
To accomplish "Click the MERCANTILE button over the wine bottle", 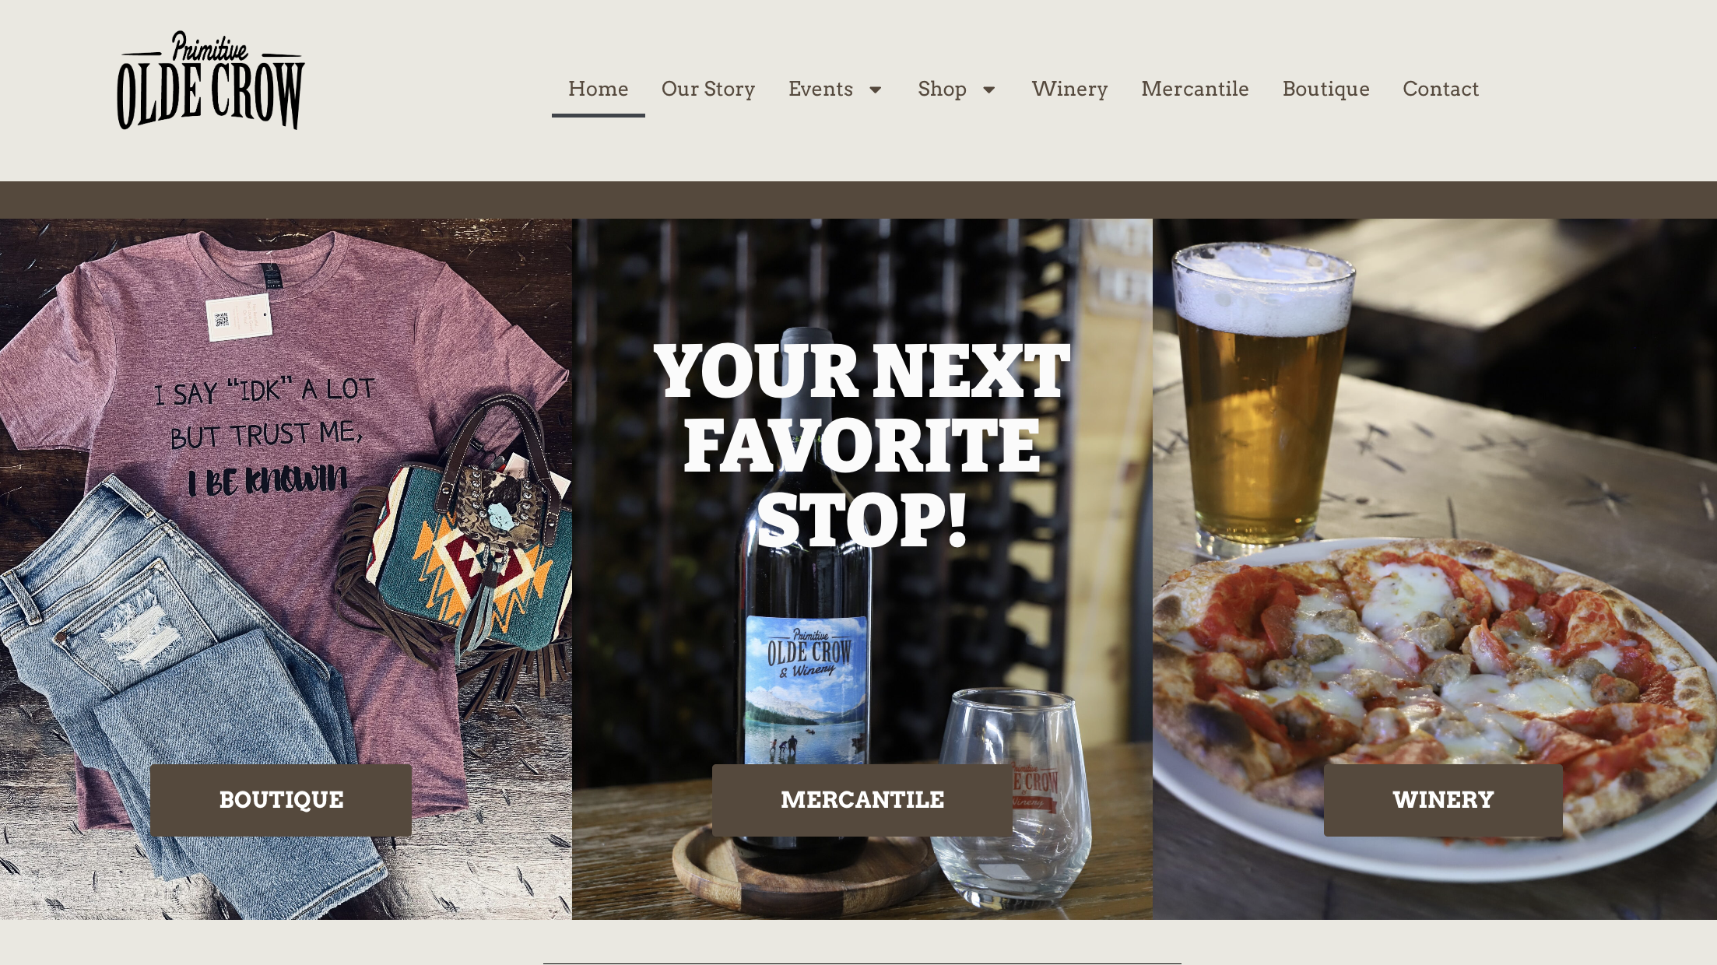I will click(862, 800).
